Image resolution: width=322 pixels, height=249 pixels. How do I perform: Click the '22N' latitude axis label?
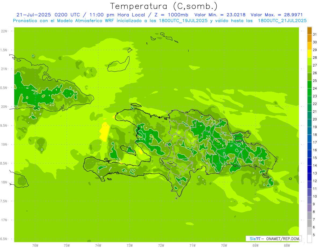4,31
